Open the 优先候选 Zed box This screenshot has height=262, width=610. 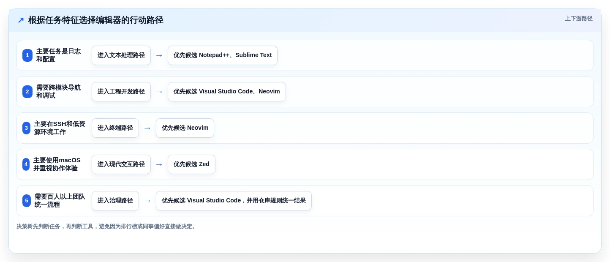191,164
